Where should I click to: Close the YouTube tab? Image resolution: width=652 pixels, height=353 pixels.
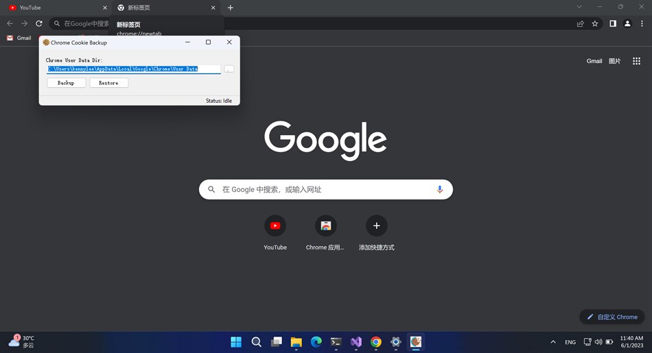click(x=105, y=8)
